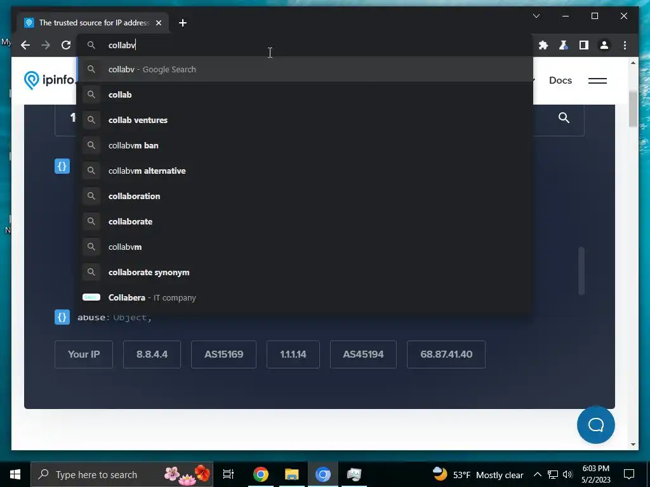Click the scrollbar down arrow

(633, 445)
